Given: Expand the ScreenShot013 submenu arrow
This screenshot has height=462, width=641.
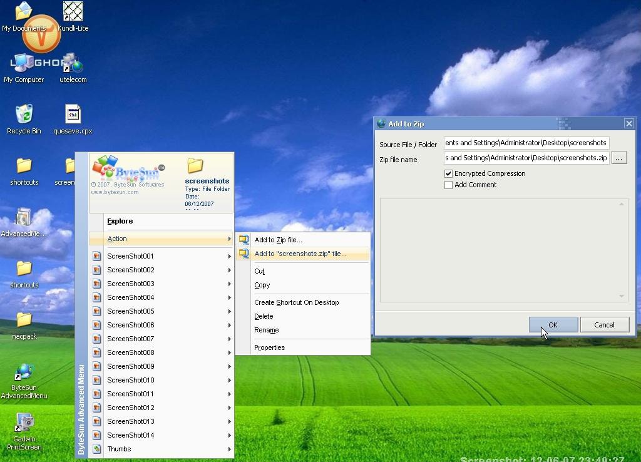Looking at the screenshot, I should click(229, 421).
